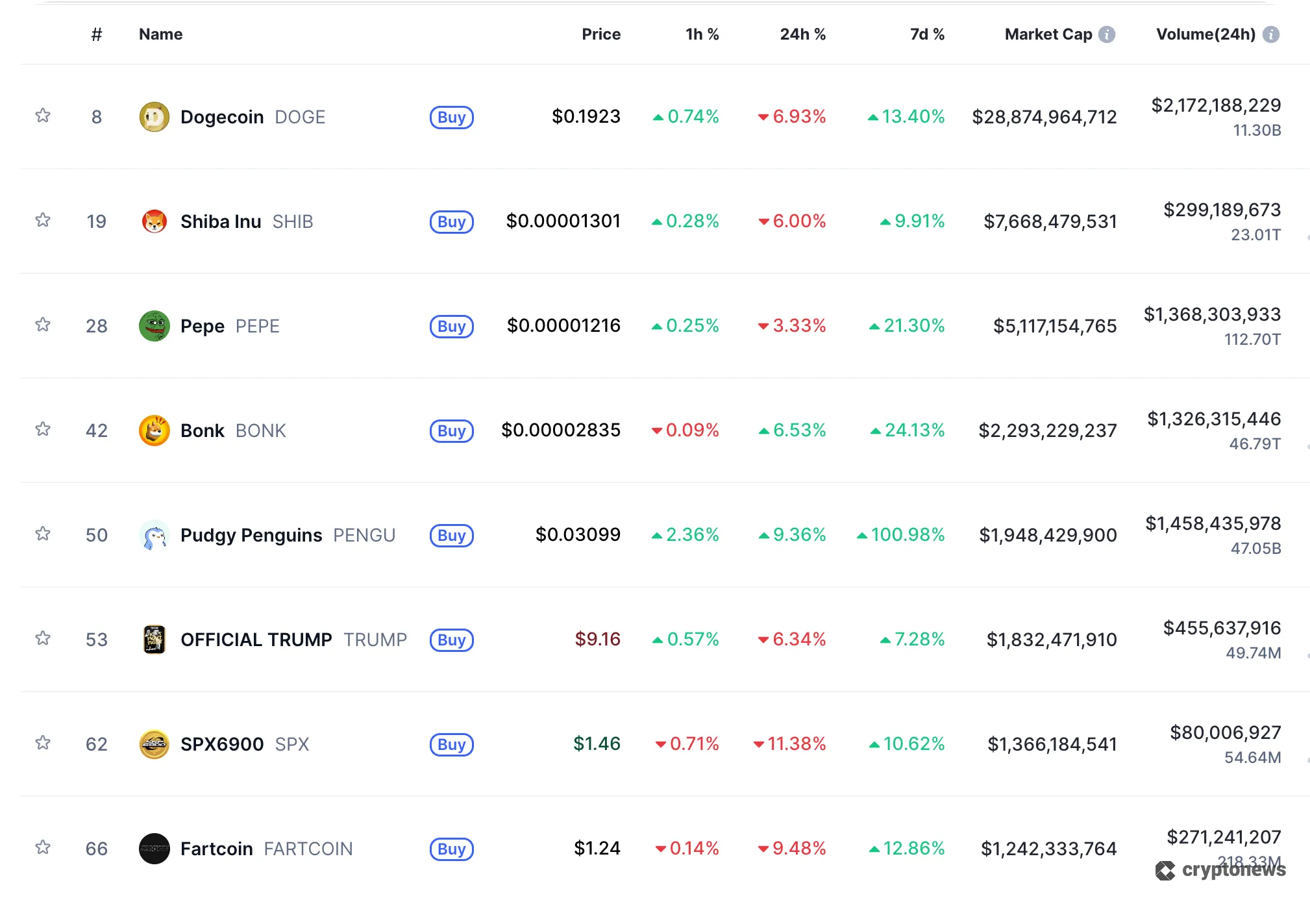The image size is (1310, 900).
Task: Add Pudgy Penguins to watchlist star
Action: click(x=43, y=534)
